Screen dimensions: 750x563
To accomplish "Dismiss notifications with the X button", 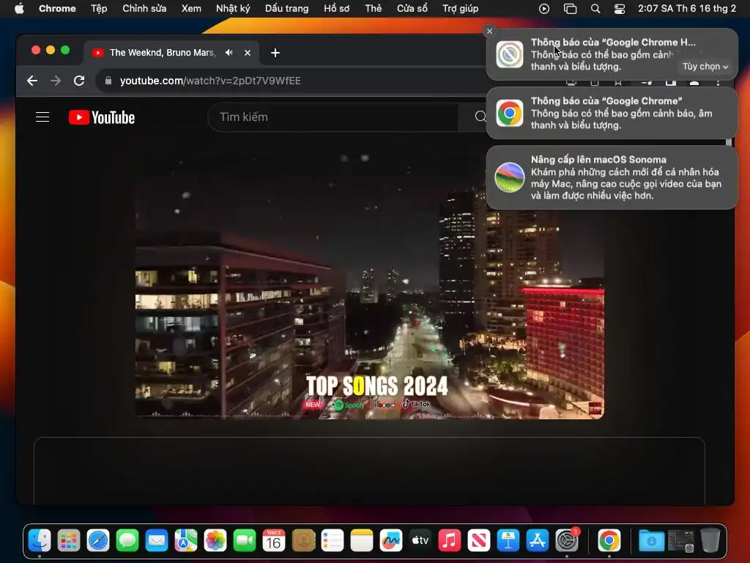I will 489,31.
